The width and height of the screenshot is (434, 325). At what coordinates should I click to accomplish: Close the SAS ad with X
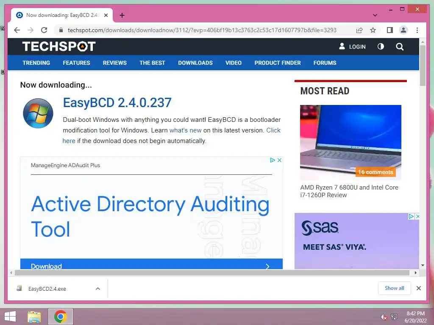tap(417, 216)
